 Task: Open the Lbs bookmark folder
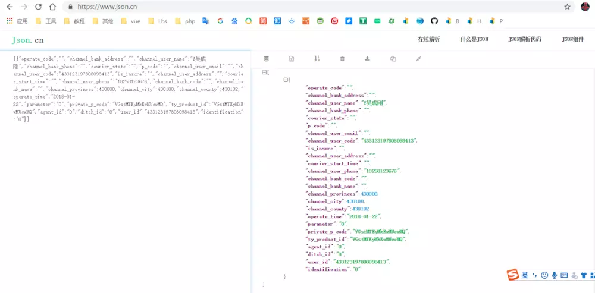click(158, 21)
